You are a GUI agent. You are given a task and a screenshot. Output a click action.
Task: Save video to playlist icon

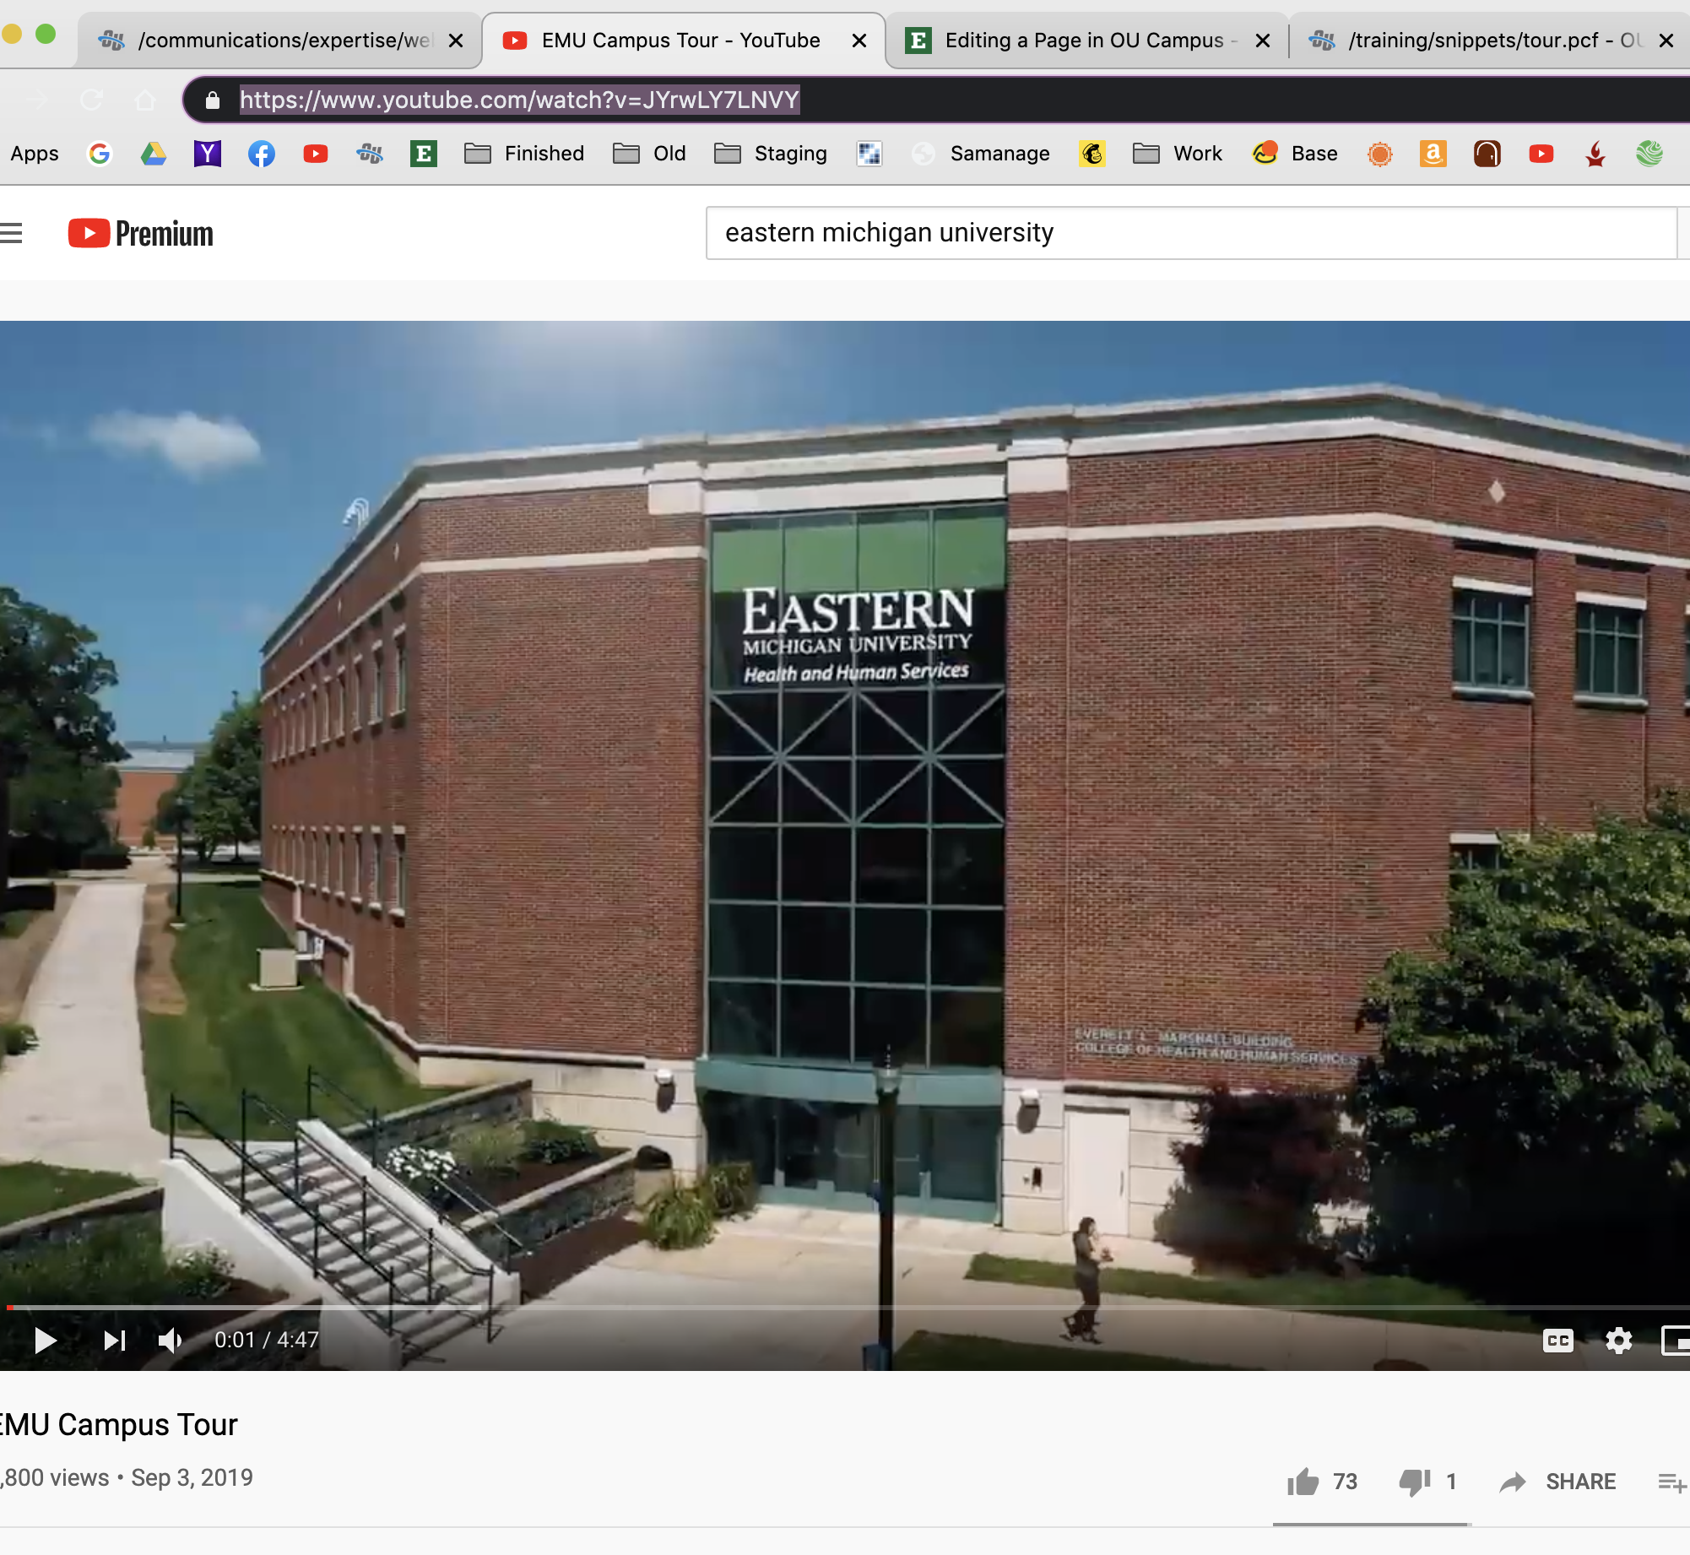tap(1671, 1482)
